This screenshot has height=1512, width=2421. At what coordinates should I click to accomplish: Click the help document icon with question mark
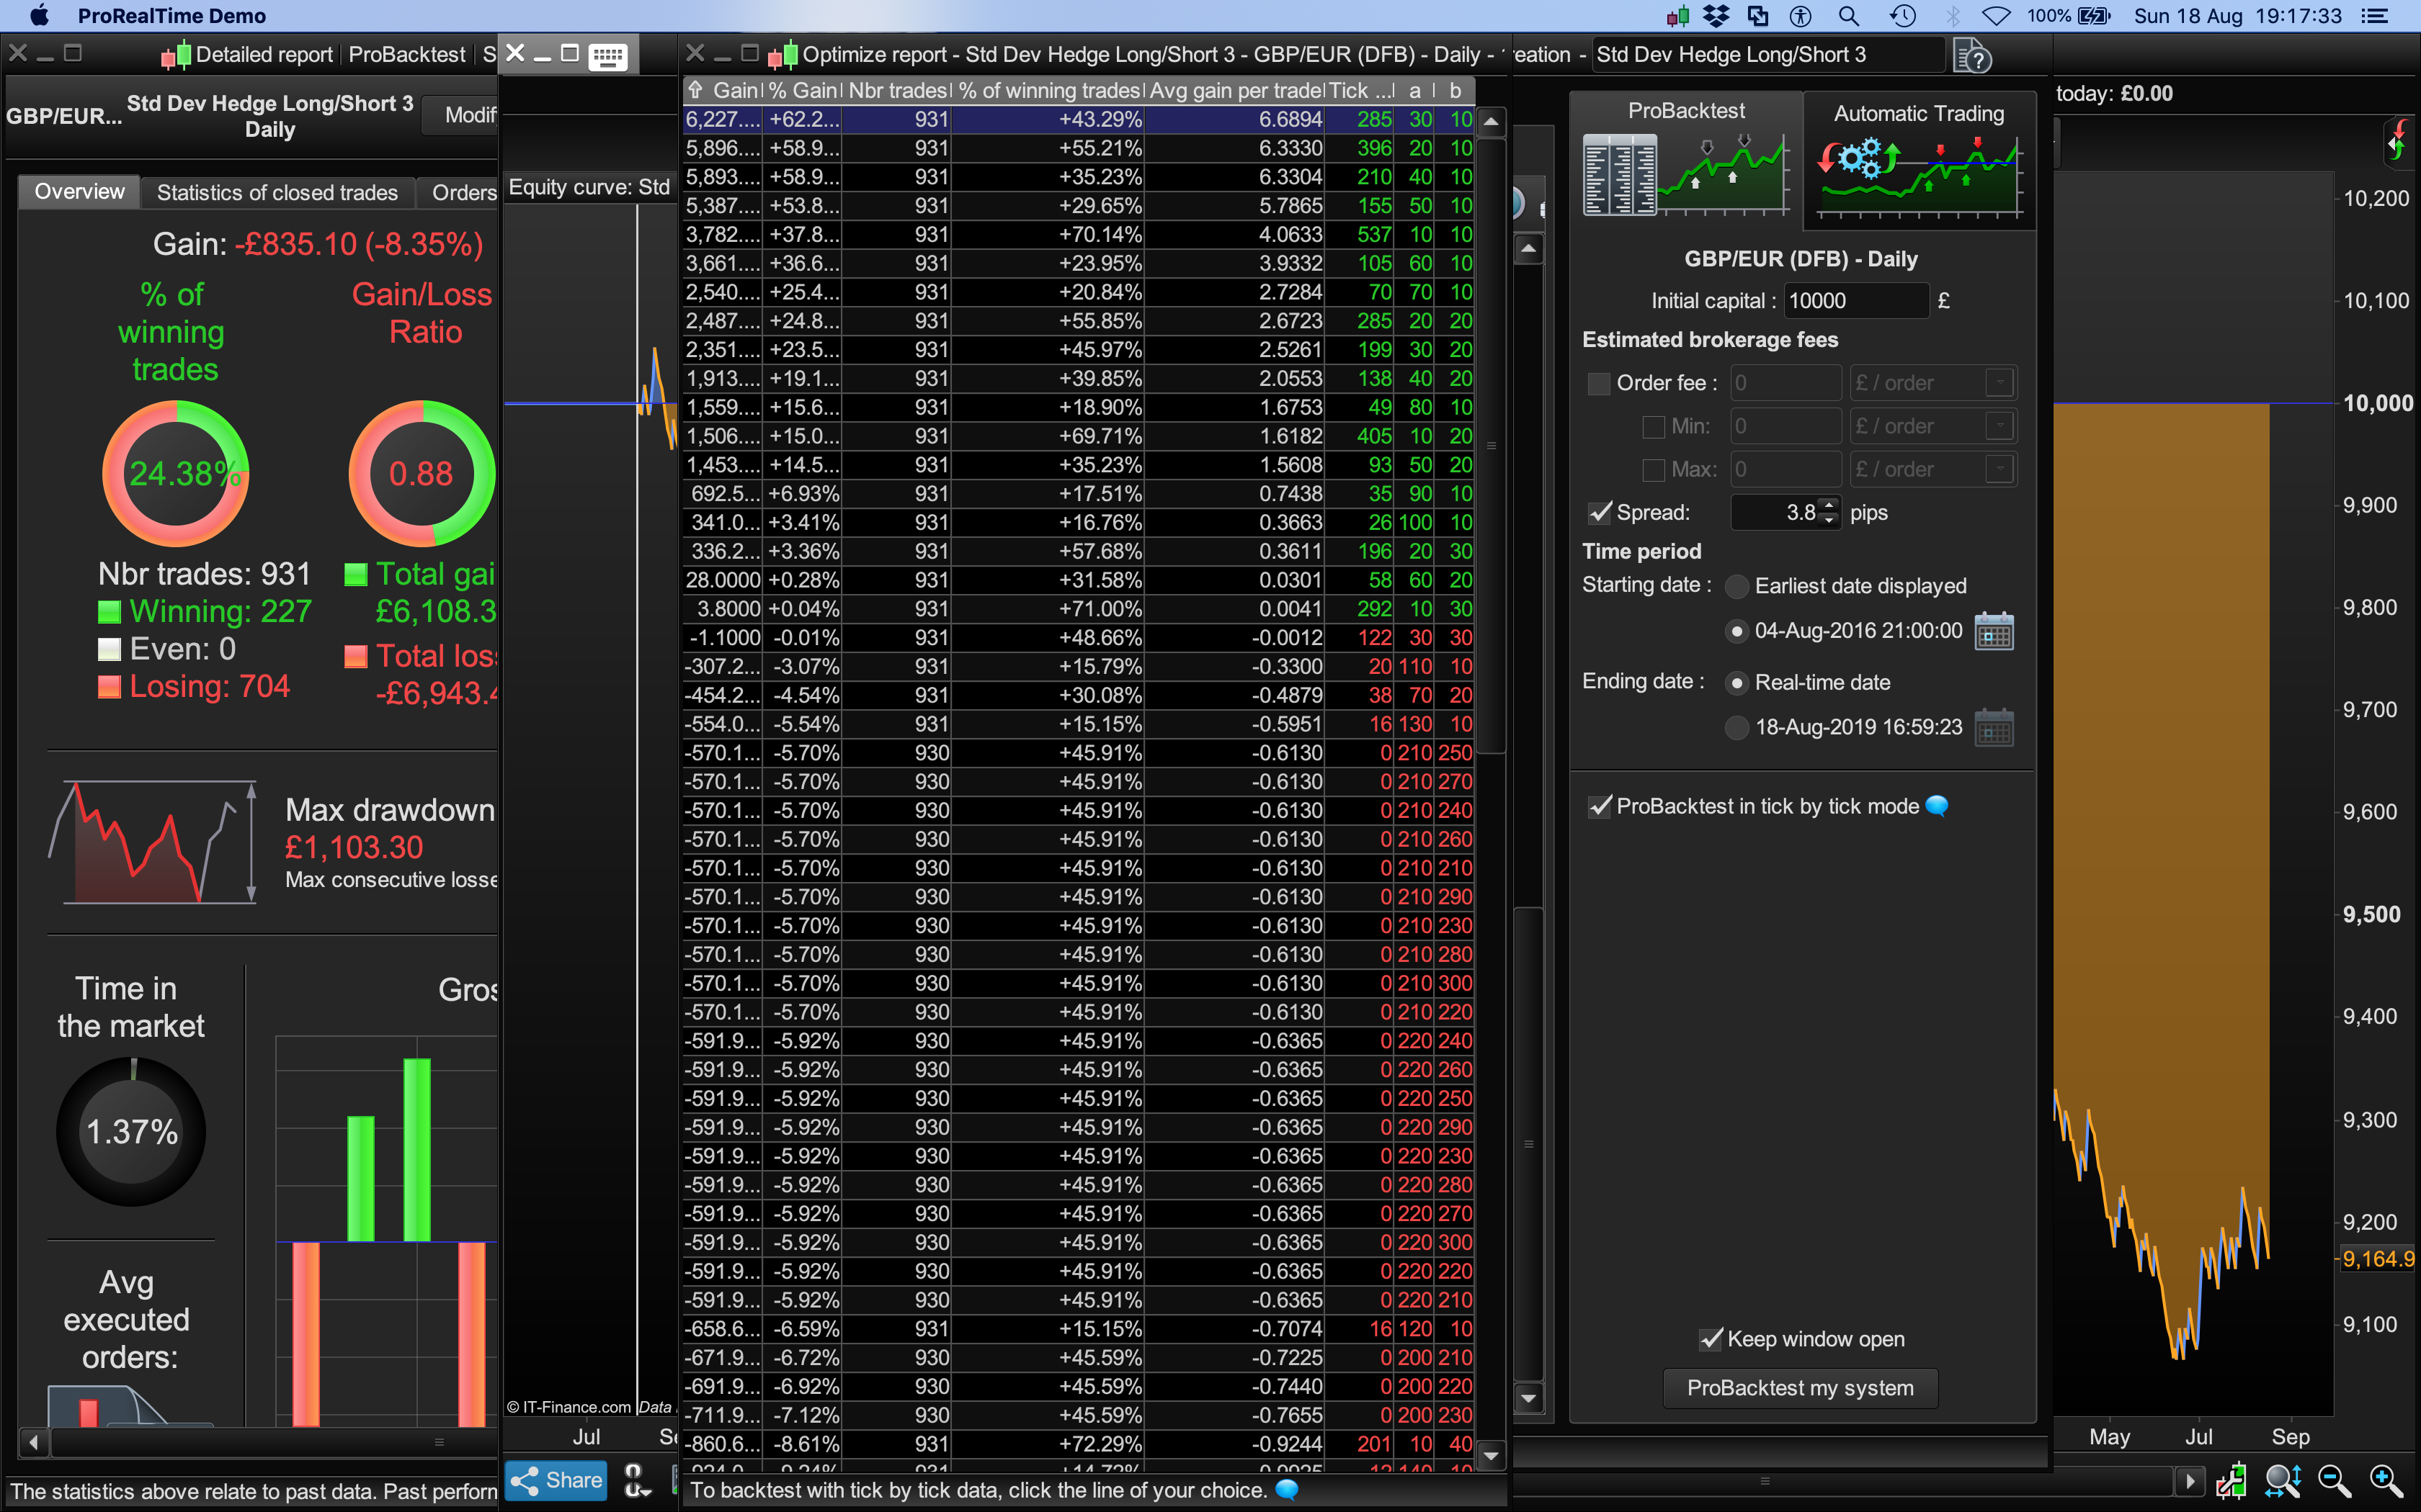point(1972,56)
